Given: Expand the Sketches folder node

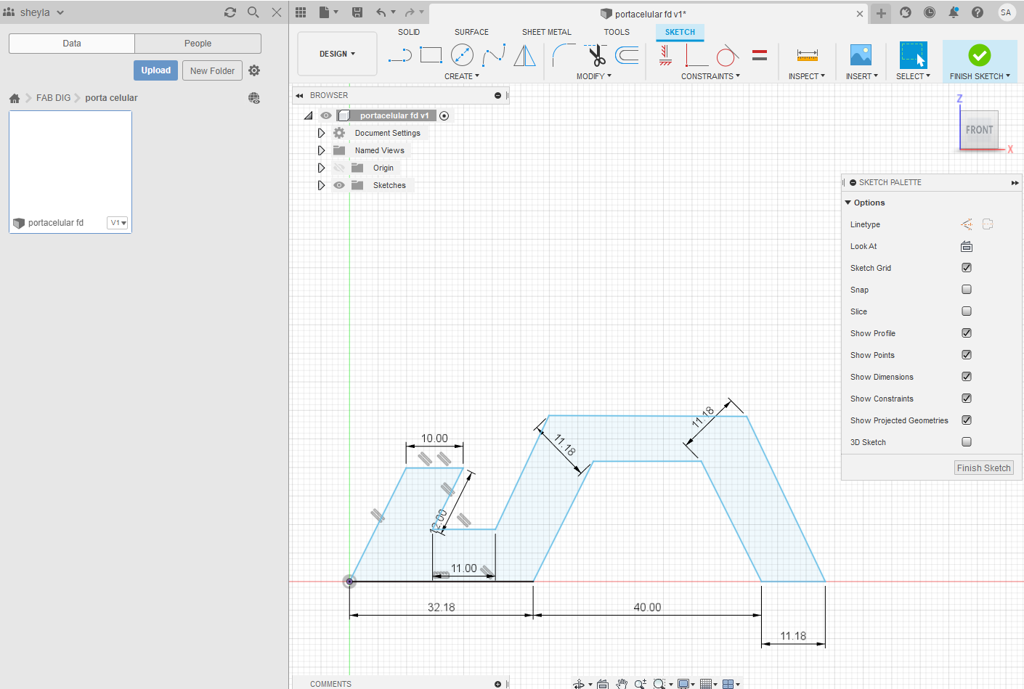Looking at the screenshot, I should point(321,185).
